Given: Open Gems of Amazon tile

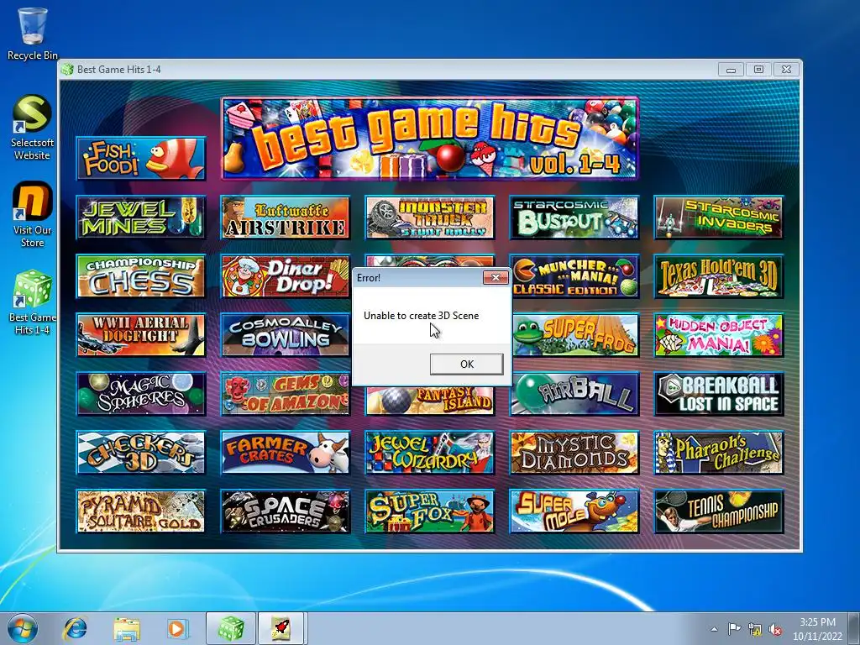Looking at the screenshot, I should (x=286, y=394).
